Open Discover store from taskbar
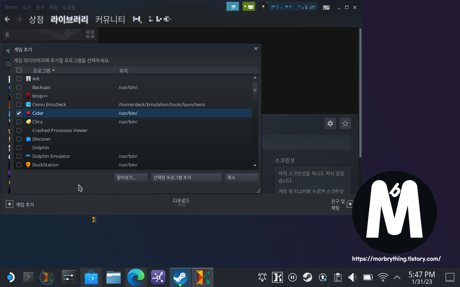 click(x=91, y=277)
